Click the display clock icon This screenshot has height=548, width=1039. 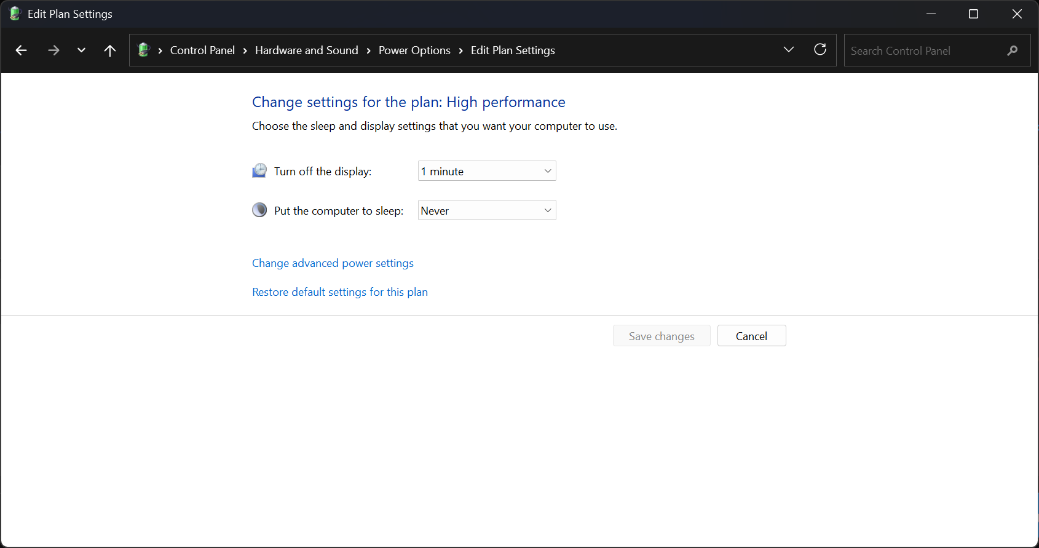tap(259, 171)
